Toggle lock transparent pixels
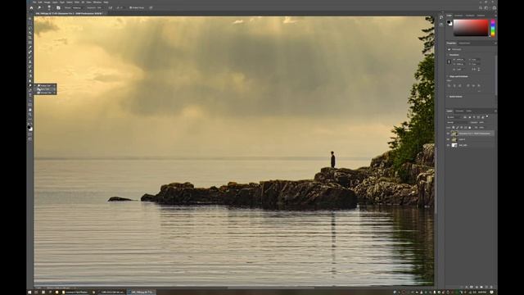Image resolution: width=524 pixels, height=295 pixels. [x=454, y=128]
